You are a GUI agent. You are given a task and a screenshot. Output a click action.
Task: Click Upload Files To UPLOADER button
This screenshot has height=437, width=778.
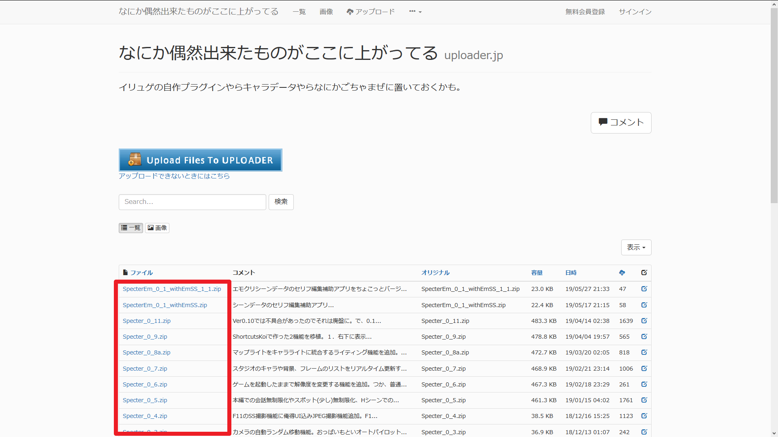(x=200, y=160)
